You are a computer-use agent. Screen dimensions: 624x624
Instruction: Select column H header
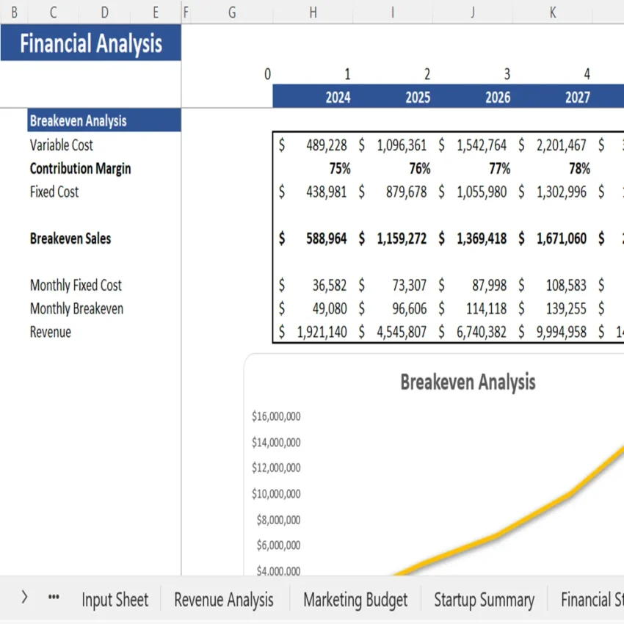(x=313, y=12)
